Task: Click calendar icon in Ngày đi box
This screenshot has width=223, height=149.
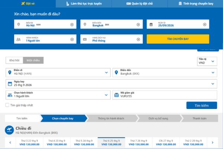Action: coord(151,25)
